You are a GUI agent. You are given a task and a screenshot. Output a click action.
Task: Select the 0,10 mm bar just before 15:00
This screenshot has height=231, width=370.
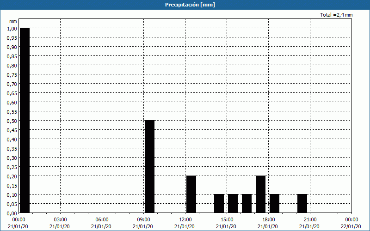point(219,204)
